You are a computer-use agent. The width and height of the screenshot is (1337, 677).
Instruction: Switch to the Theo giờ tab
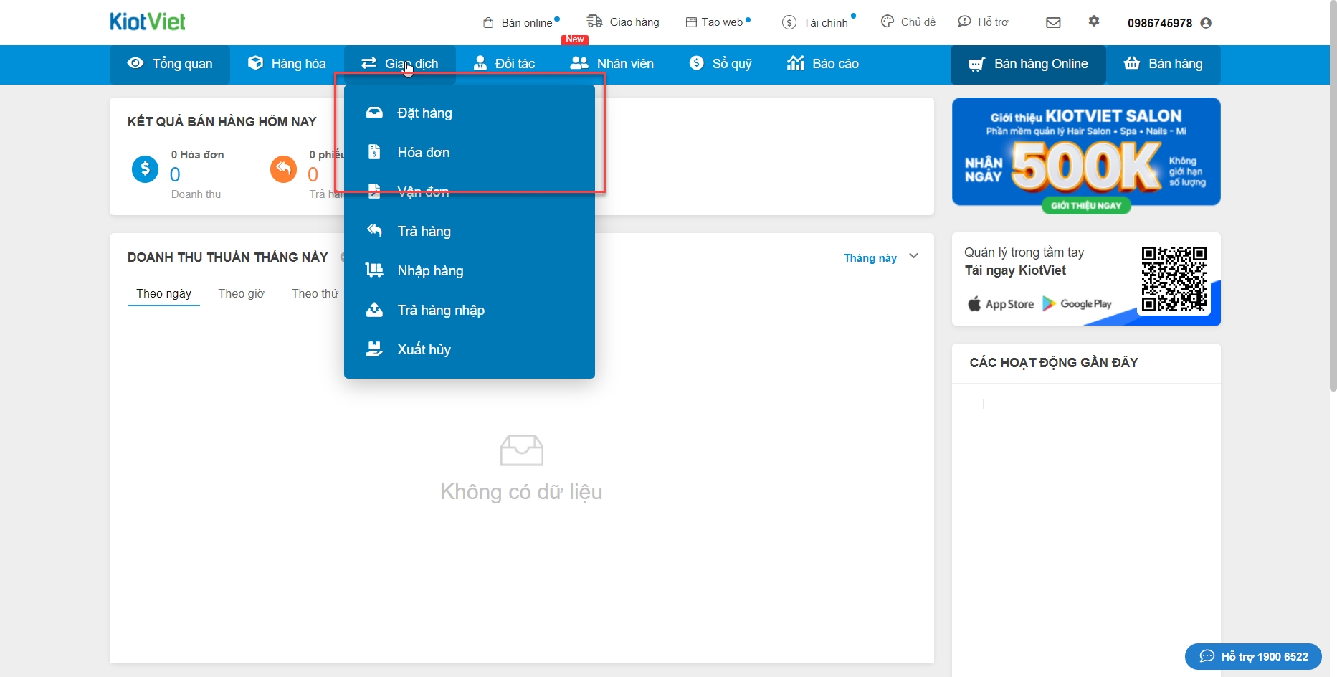coord(241,293)
